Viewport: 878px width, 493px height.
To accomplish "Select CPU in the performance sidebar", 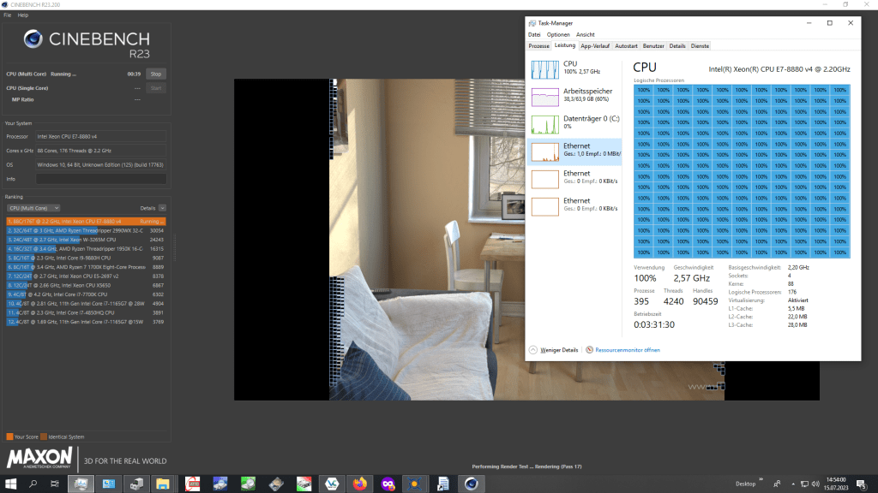I will click(x=574, y=69).
